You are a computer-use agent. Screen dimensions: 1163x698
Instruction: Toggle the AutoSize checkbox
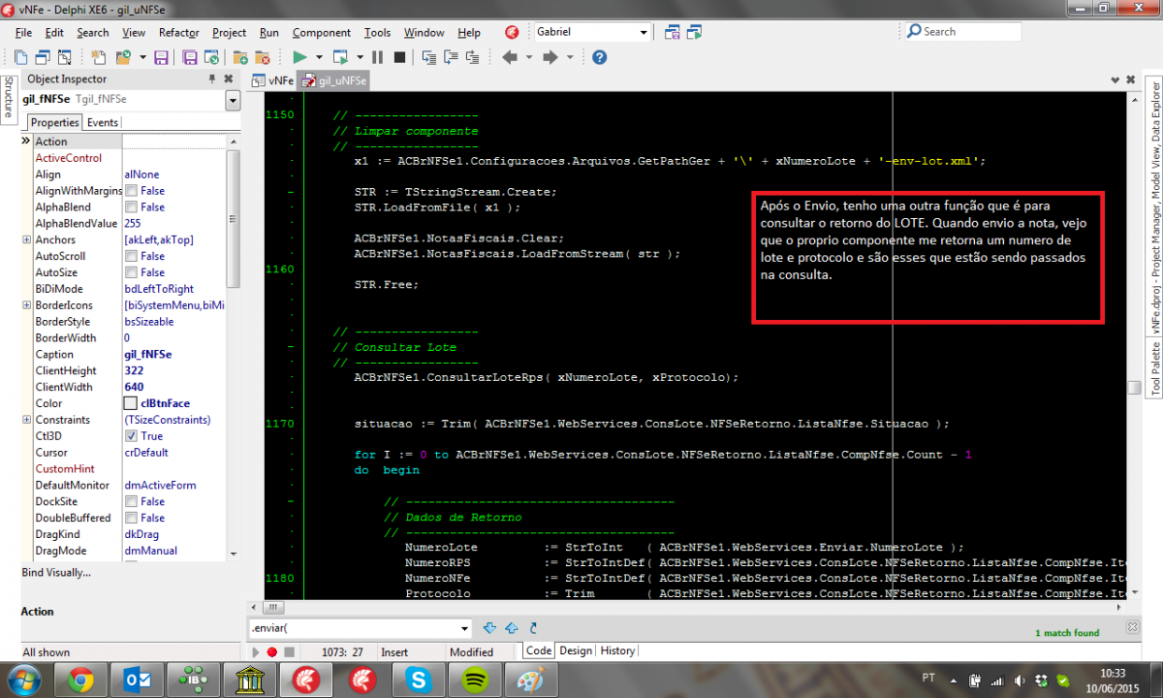point(131,272)
